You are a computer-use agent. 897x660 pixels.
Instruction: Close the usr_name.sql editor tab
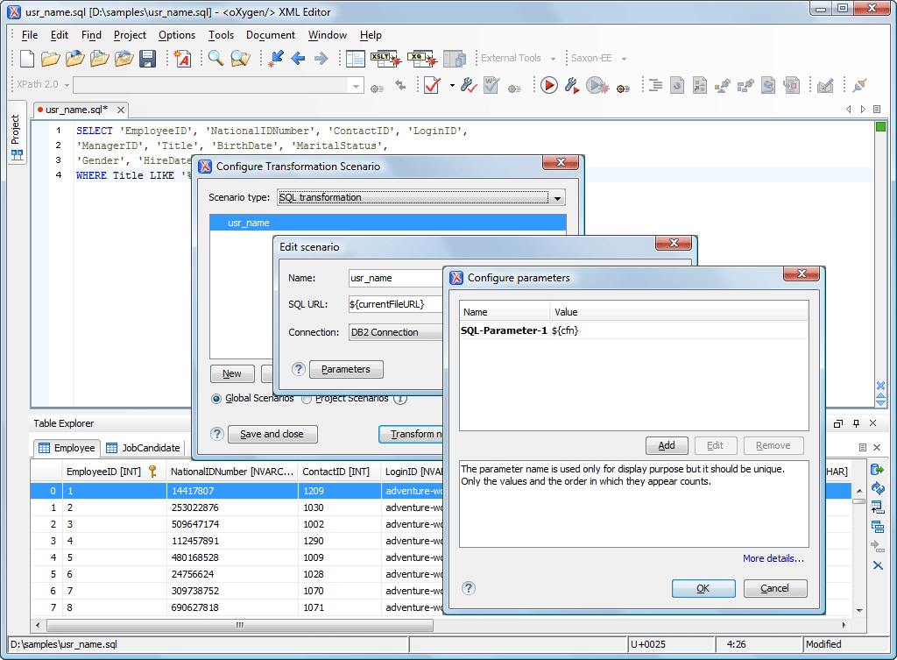point(121,110)
